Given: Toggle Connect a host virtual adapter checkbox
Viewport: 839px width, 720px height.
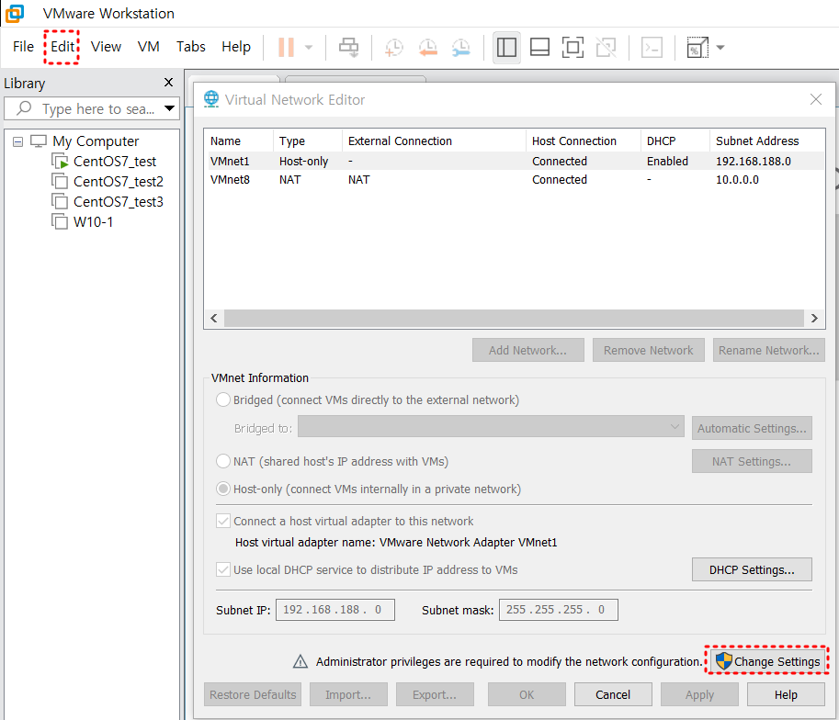Looking at the screenshot, I should coord(223,521).
